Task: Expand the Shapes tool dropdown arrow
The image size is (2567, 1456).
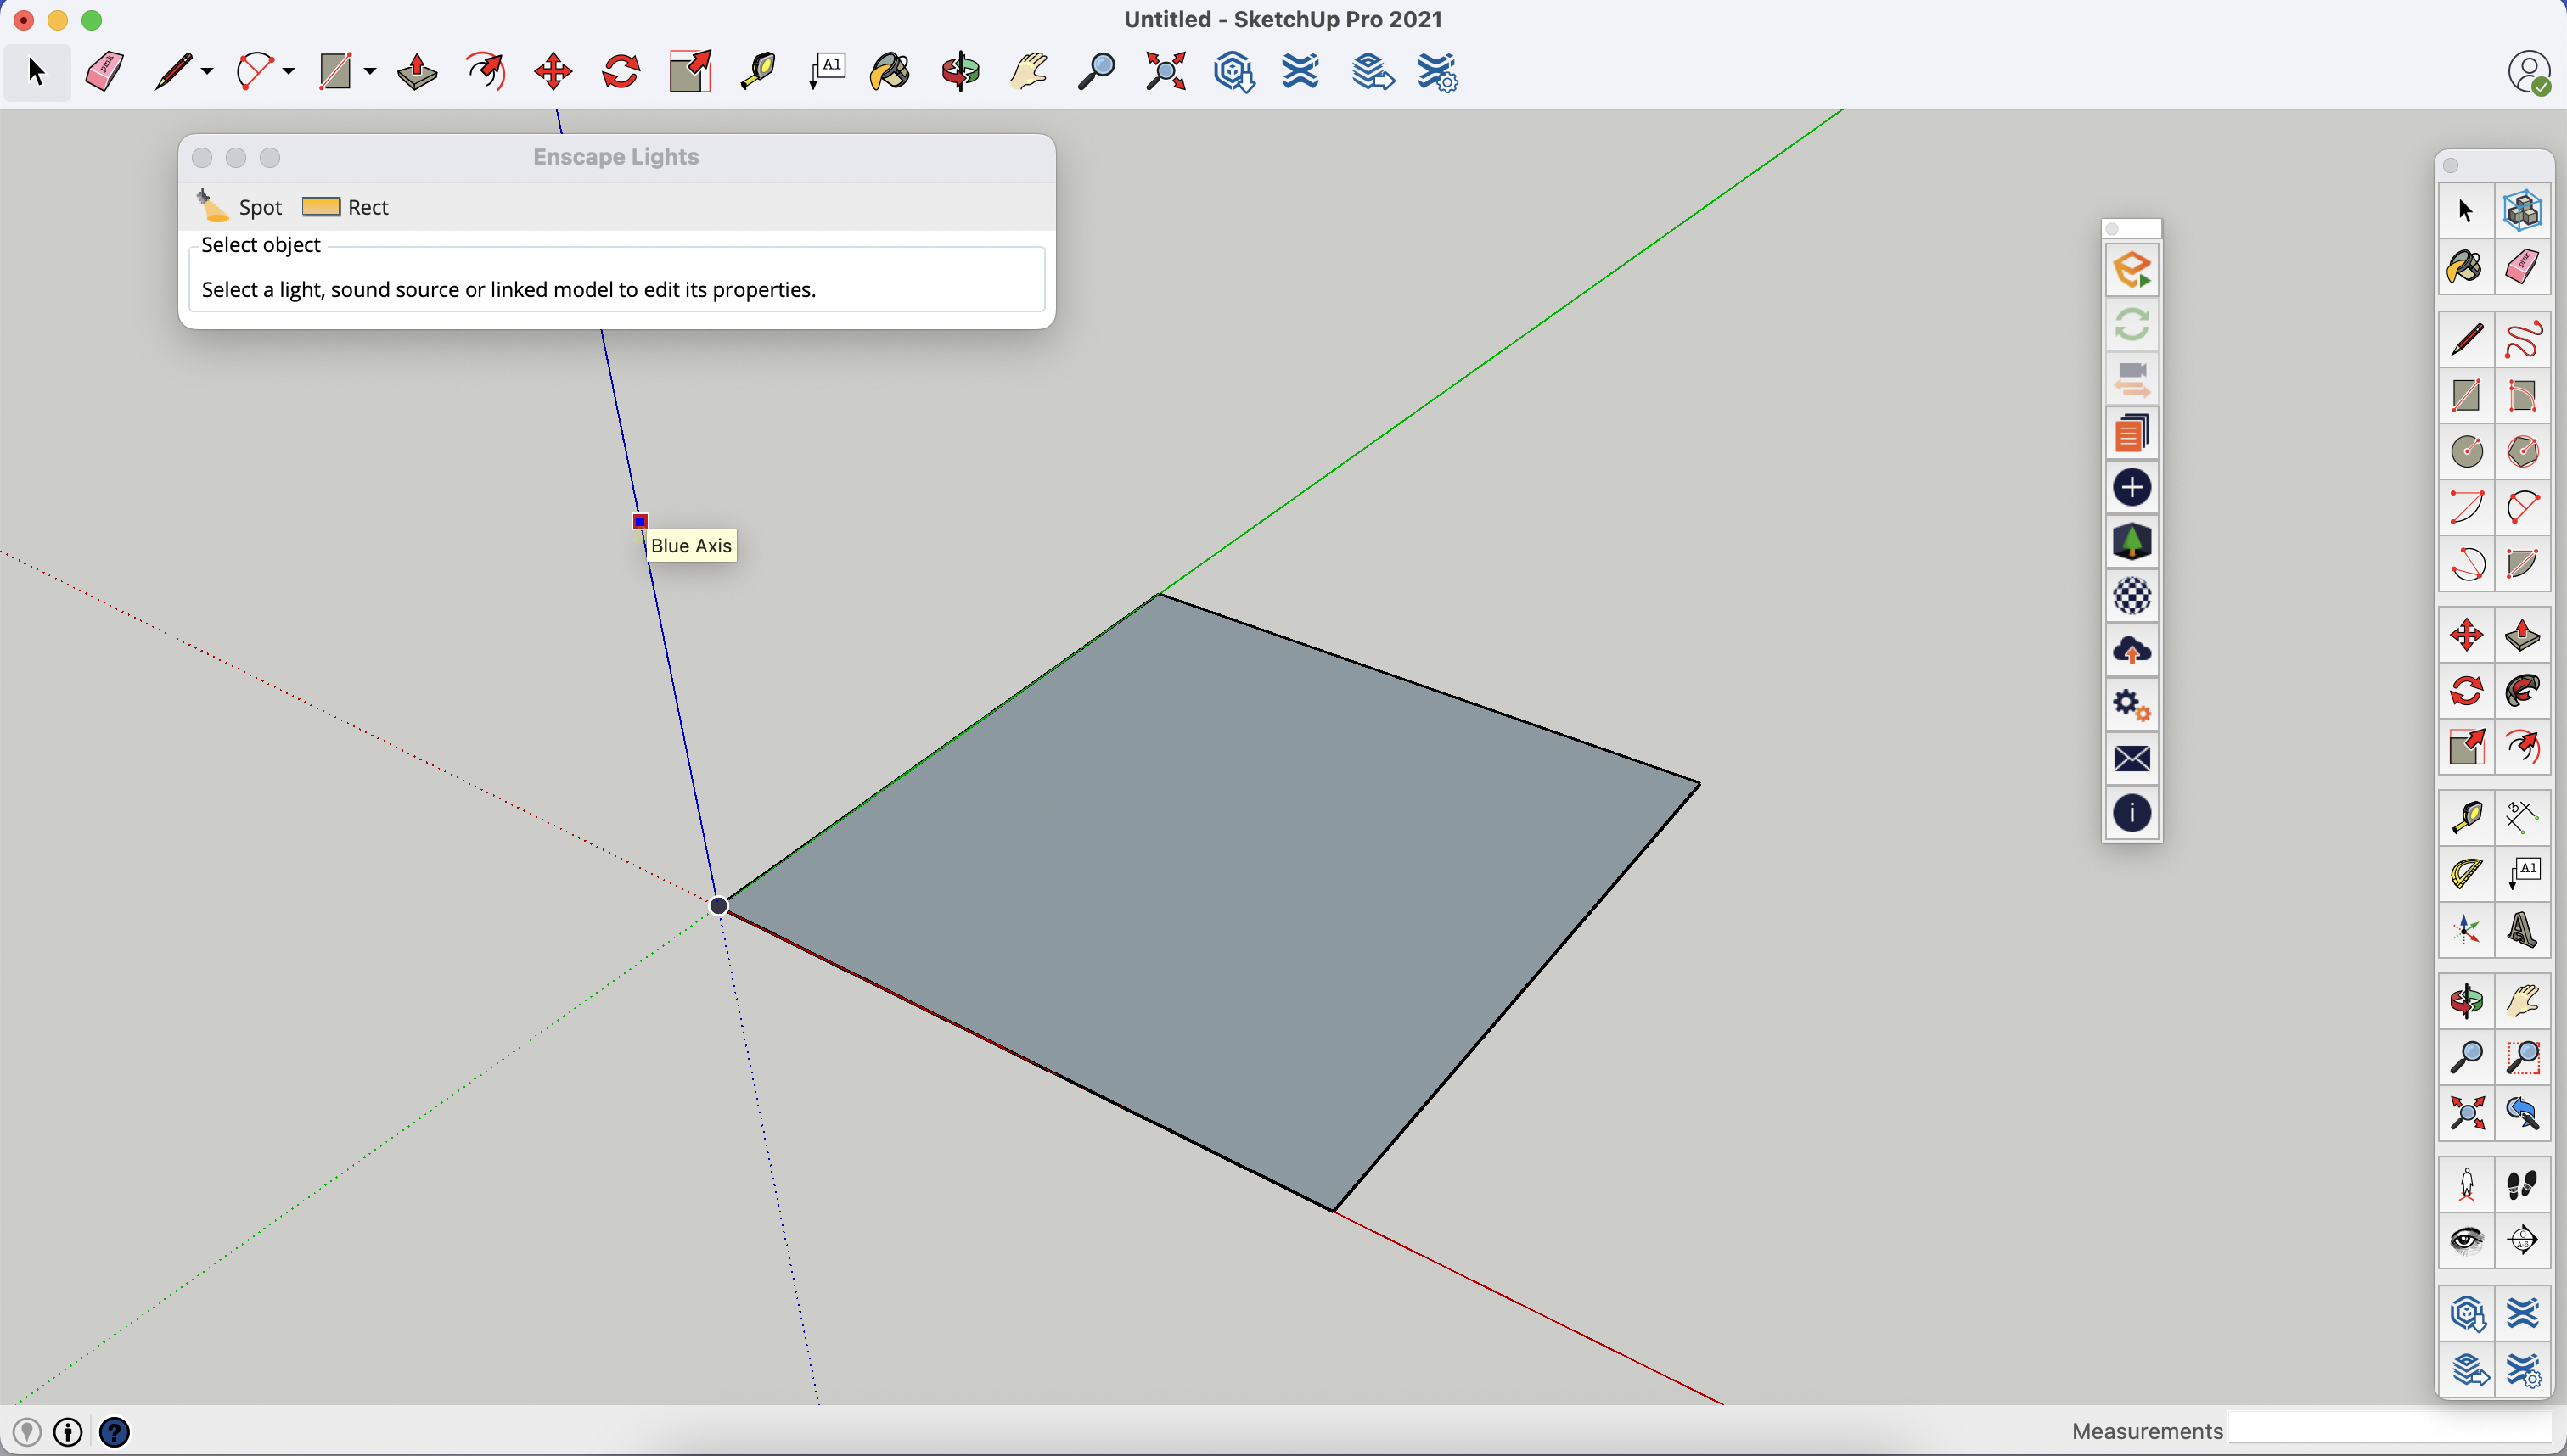Action: point(370,72)
